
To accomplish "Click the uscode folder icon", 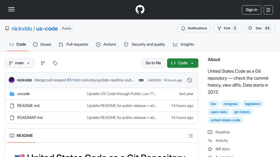I will (x=12, y=94).
